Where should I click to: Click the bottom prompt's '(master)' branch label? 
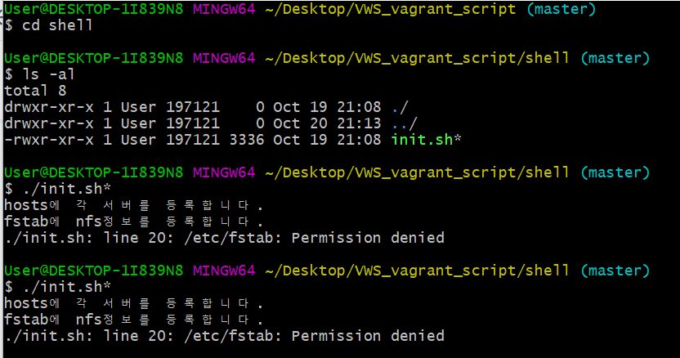point(614,271)
